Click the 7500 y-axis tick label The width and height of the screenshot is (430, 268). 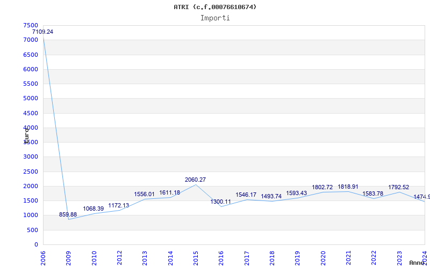(31, 26)
